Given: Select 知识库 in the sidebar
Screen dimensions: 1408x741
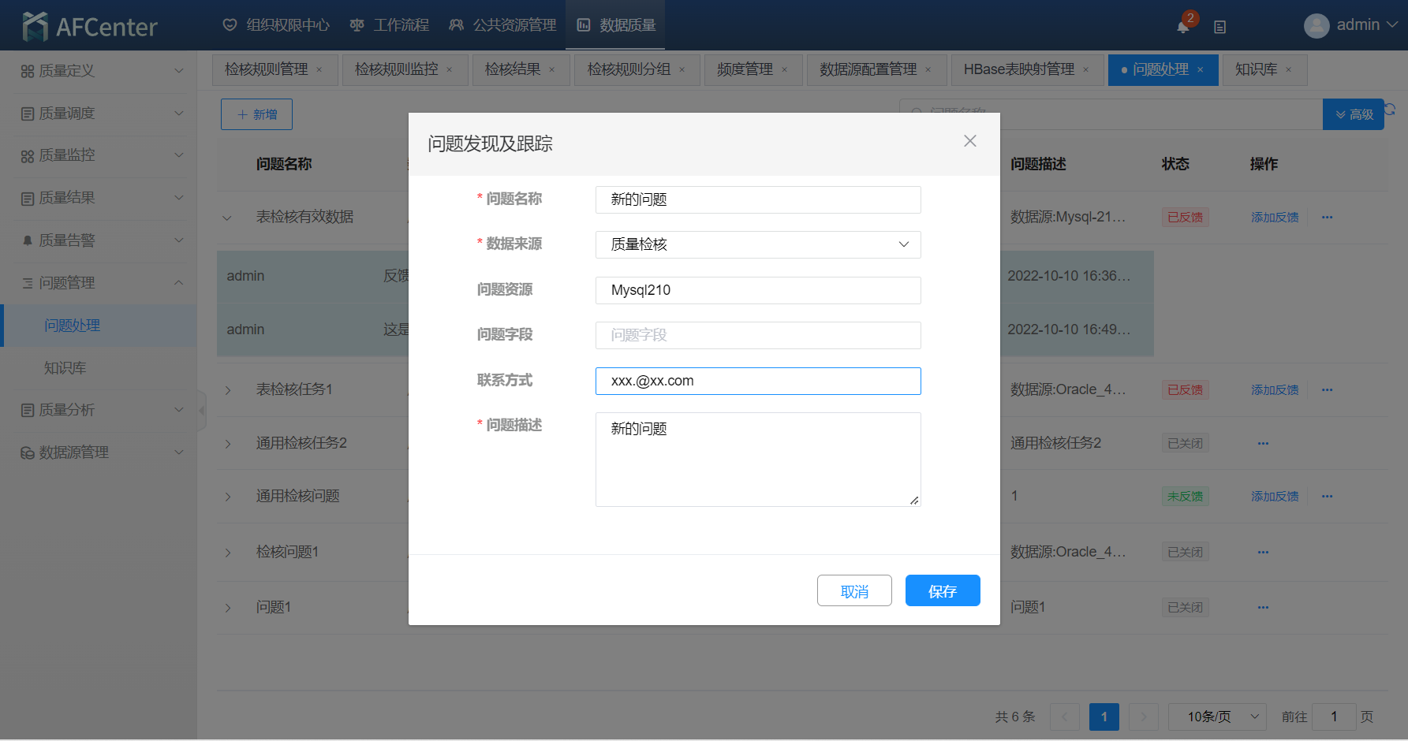Looking at the screenshot, I should pyautogui.click(x=65, y=368).
